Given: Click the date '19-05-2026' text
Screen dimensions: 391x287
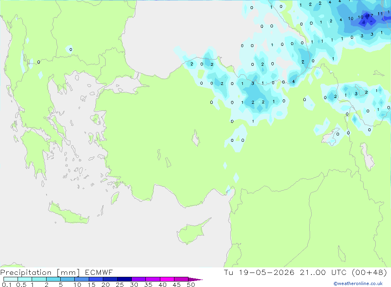Looking at the screenshot, I should 266,272.
